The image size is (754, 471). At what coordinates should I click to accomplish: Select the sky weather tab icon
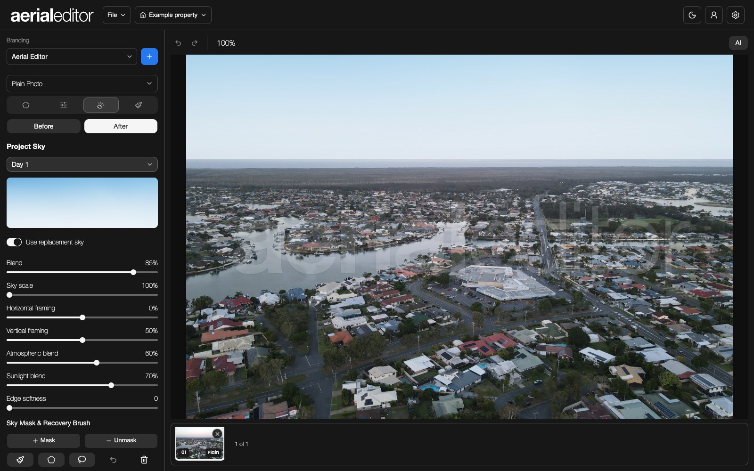101,105
